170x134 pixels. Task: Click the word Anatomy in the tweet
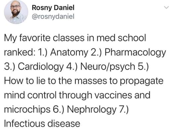(x=69, y=52)
